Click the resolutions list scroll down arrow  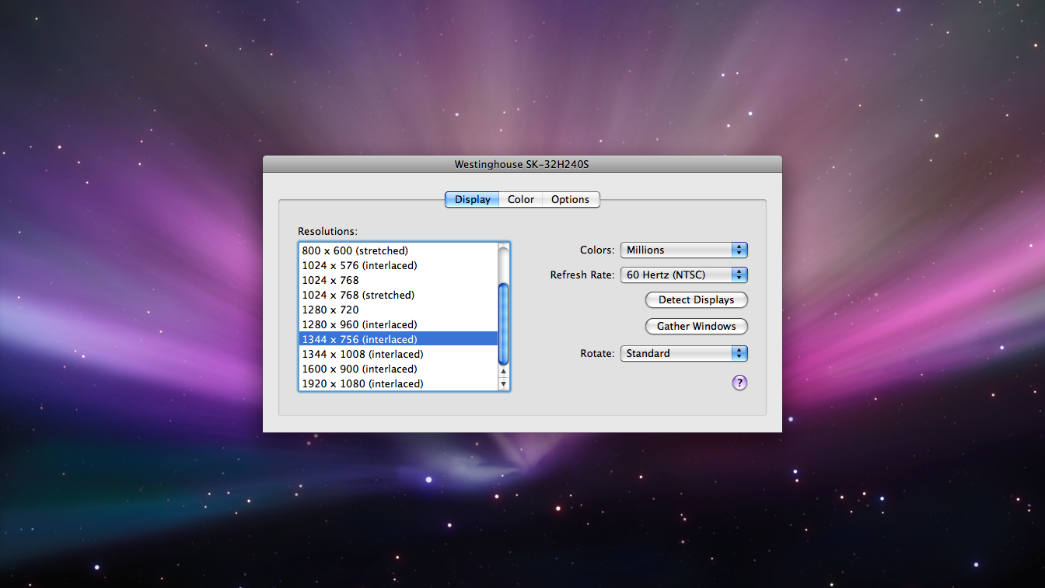click(x=503, y=384)
